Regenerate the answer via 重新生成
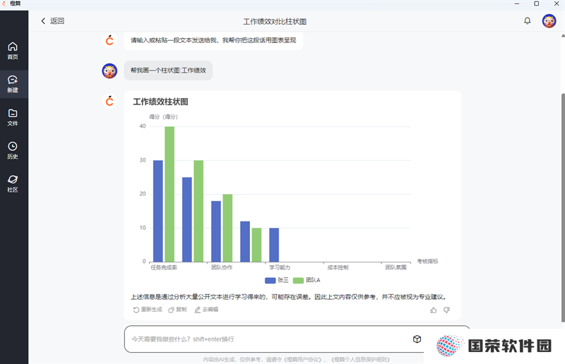The height and width of the screenshot is (364, 565). [148, 310]
